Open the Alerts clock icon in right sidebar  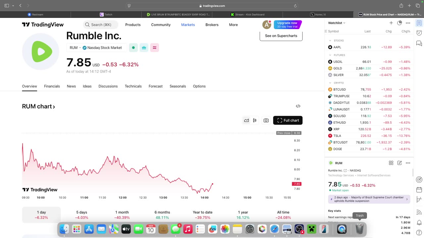419,33
